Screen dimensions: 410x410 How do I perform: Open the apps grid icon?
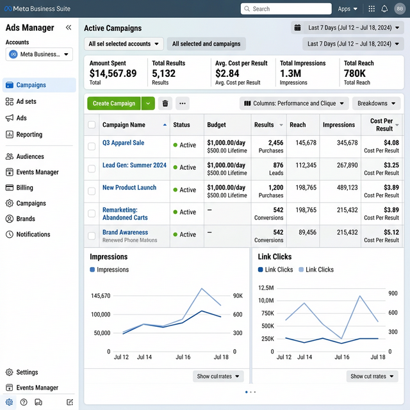point(372,9)
